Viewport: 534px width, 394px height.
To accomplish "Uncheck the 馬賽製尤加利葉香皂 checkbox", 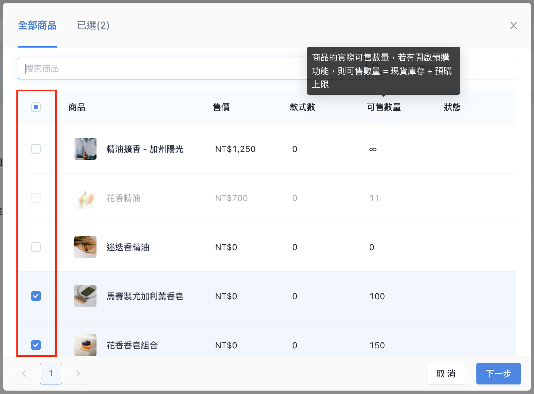I will pyautogui.click(x=36, y=296).
